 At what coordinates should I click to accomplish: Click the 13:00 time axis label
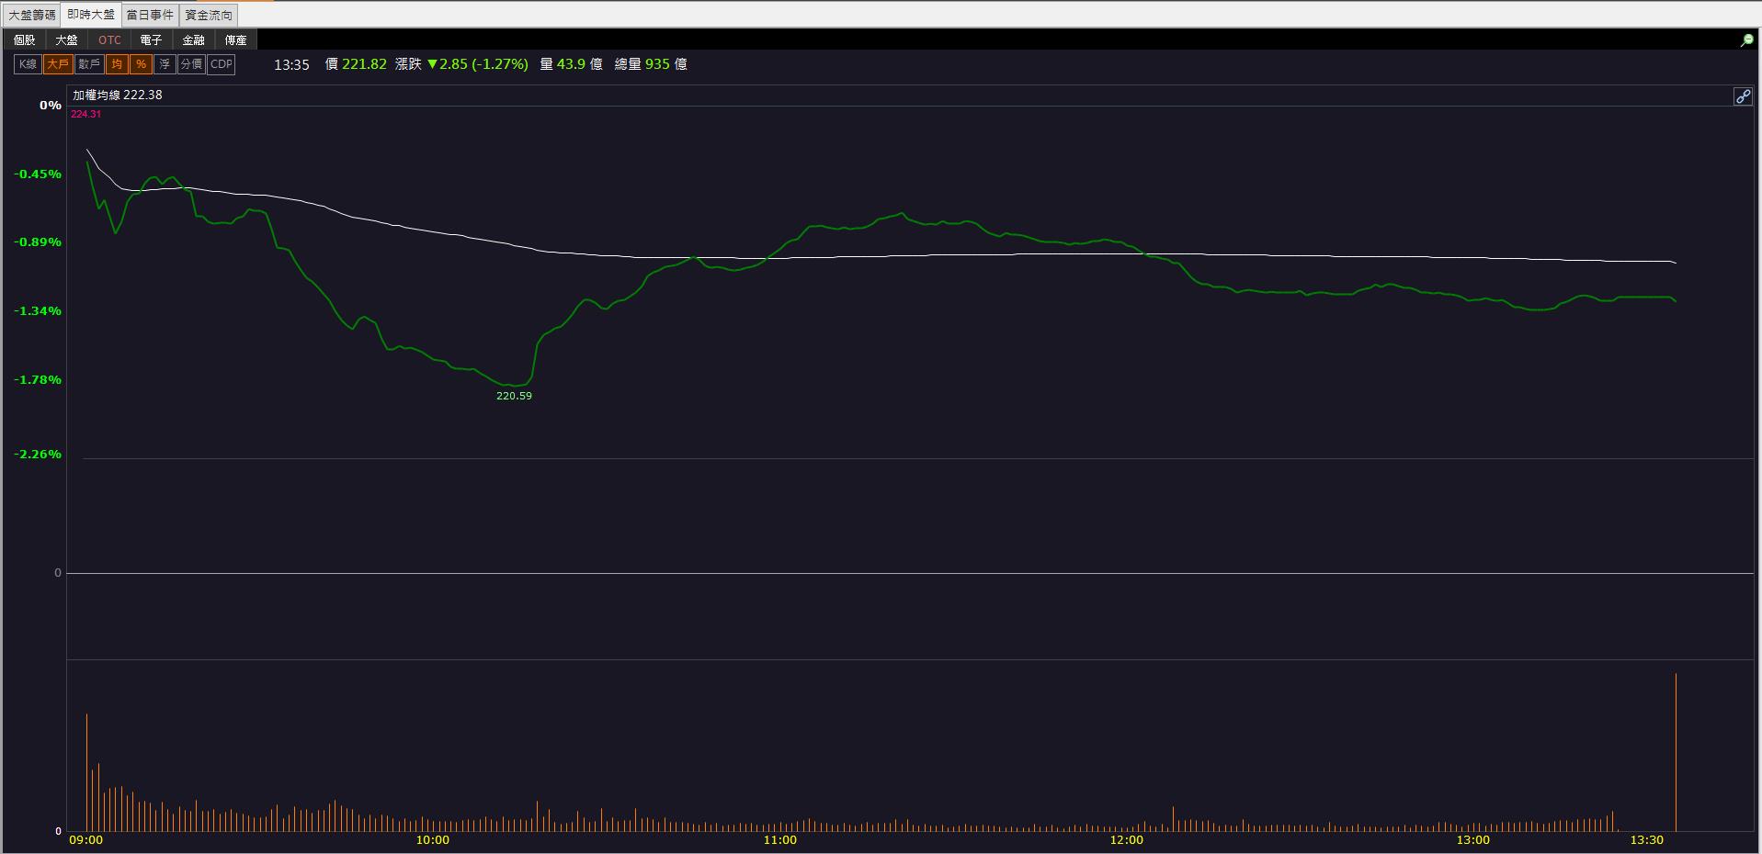coord(1473,840)
